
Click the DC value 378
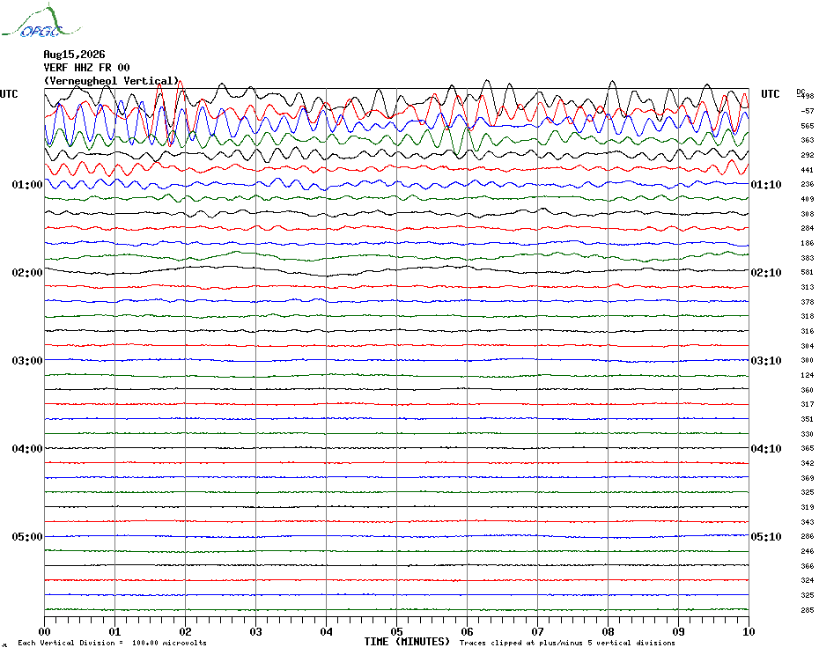pos(807,302)
